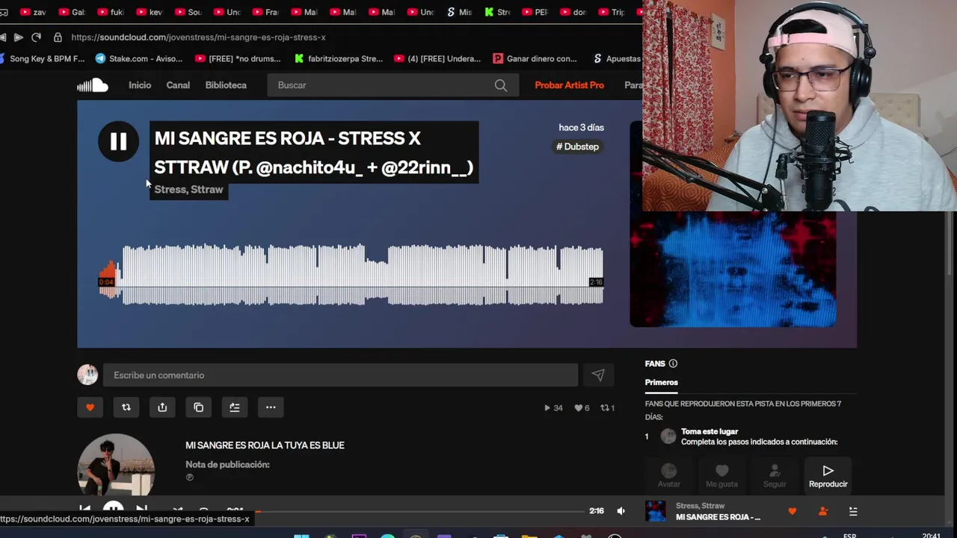957x538 pixels.
Task: Switch to the zav browser tab
Action: [x=33, y=12]
